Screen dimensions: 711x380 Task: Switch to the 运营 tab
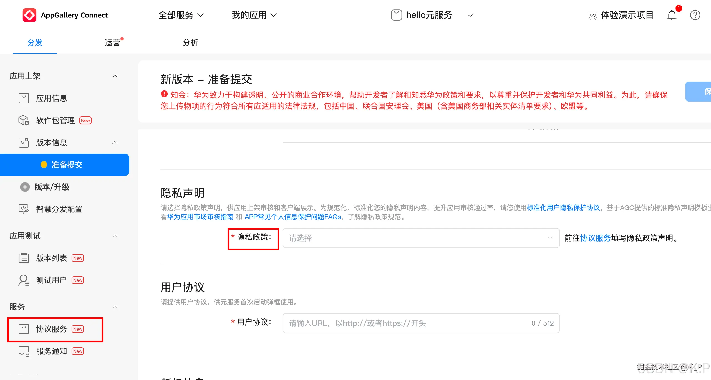click(x=113, y=43)
